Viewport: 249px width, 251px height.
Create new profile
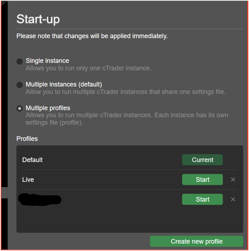[196, 241]
